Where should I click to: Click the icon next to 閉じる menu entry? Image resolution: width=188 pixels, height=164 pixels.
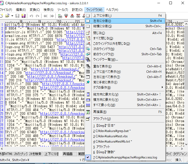88,33
